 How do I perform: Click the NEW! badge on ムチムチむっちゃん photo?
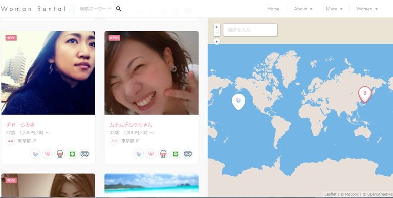coord(114,38)
